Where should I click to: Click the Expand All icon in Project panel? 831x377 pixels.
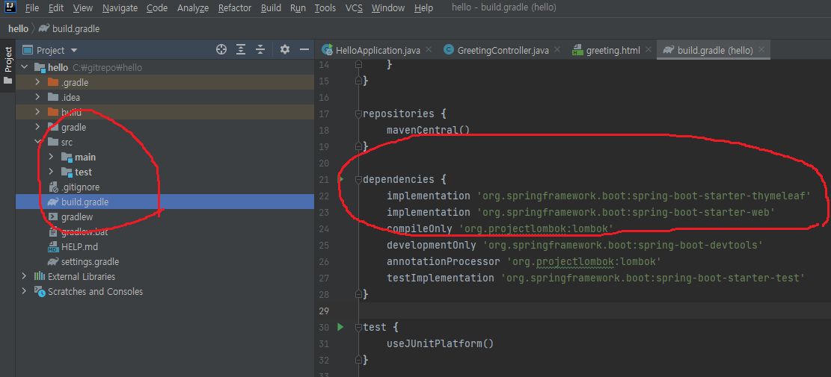(x=241, y=50)
